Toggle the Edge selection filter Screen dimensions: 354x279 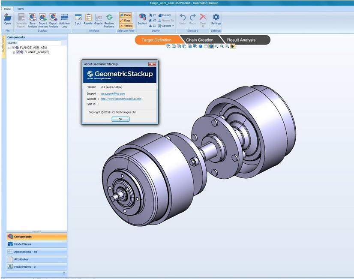(x=126, y=20)
